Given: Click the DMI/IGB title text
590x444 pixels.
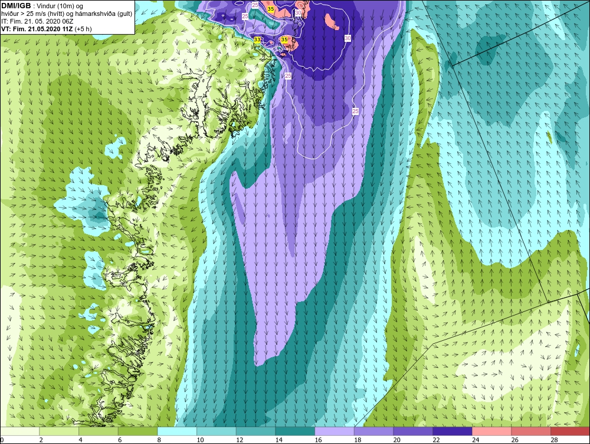Looking at the screenshot, I should point(16,6).
